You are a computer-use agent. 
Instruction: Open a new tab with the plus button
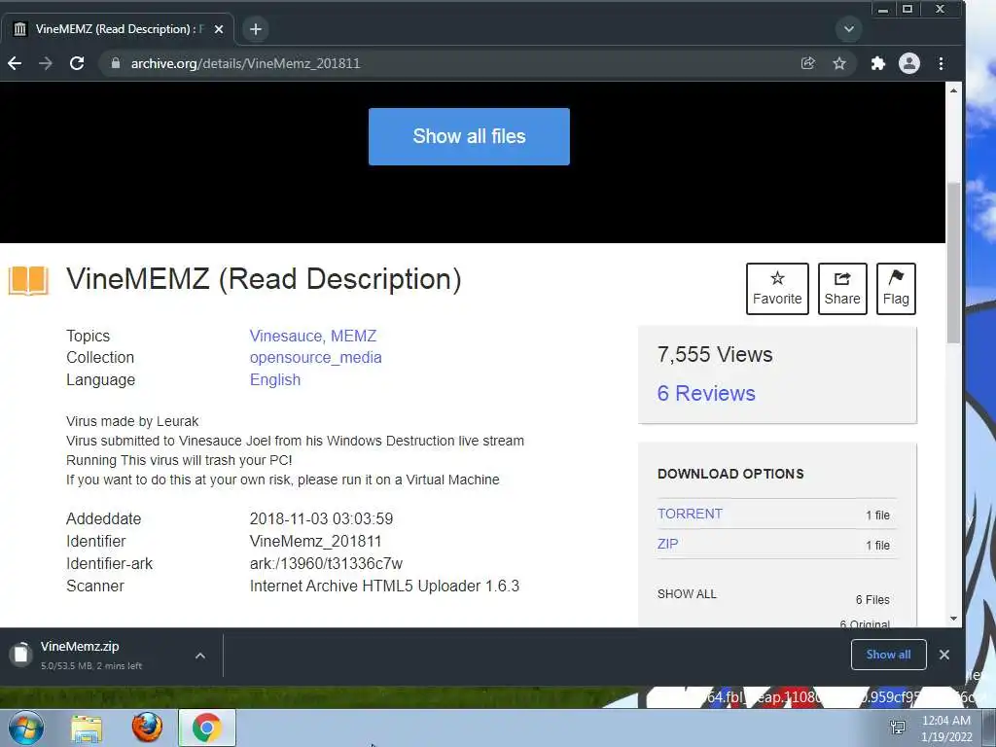[x=256, y=29]
